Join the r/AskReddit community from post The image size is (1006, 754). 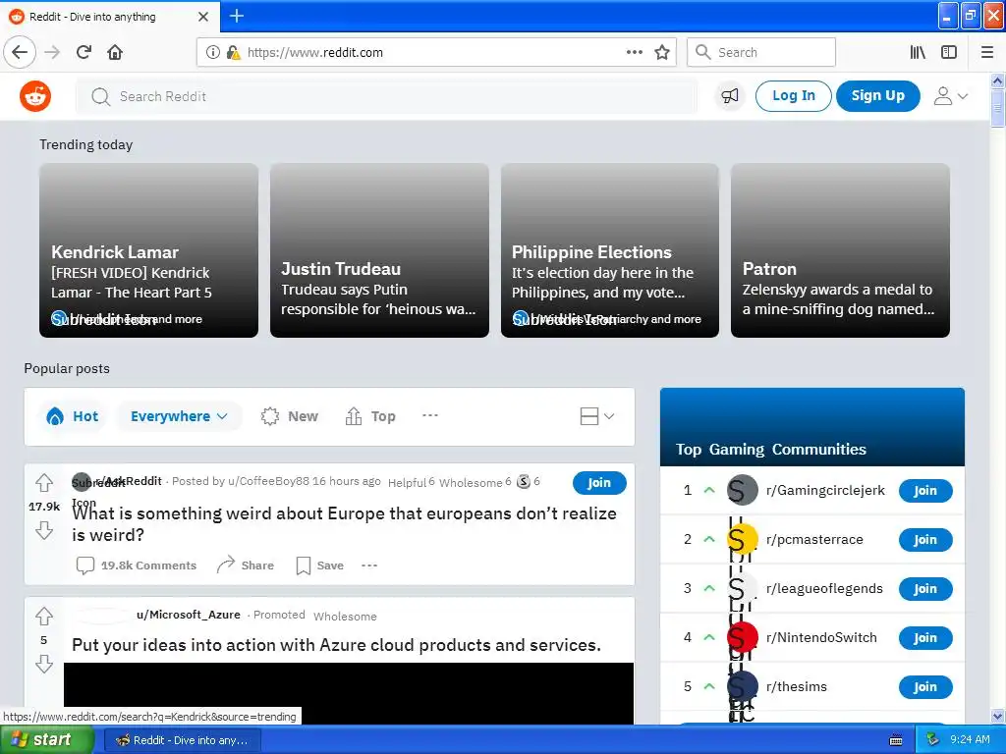click(x=599, y=483)
